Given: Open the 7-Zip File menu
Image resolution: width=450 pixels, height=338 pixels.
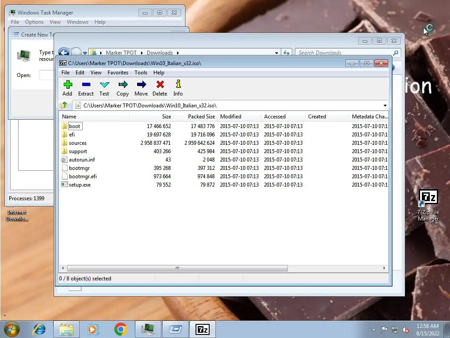Looking at the screenshot, I should (x=65, y=73).
